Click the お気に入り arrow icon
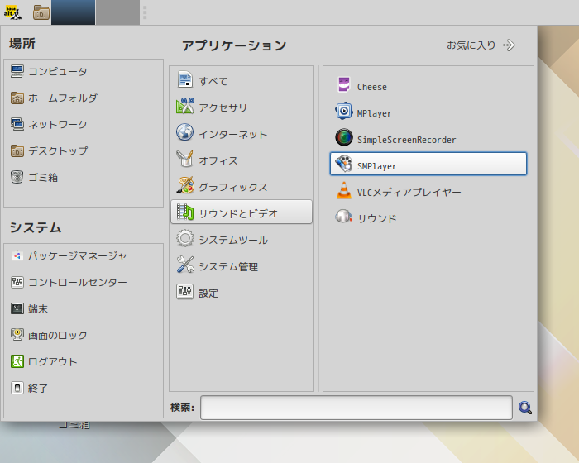The height and width of the screenshot is (463, 579). (x=509, y=45)
